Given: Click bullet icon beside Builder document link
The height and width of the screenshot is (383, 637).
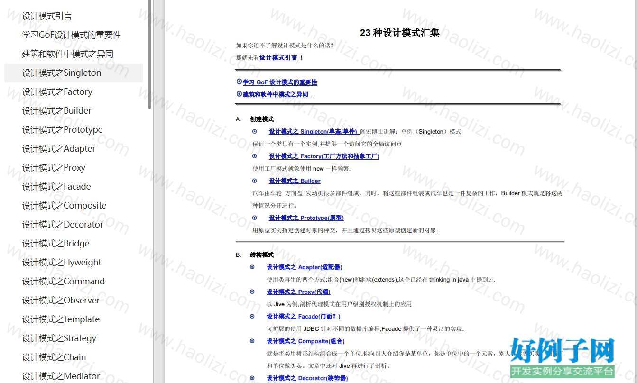Looking at the screenshot, I should (x=255, y=181).
